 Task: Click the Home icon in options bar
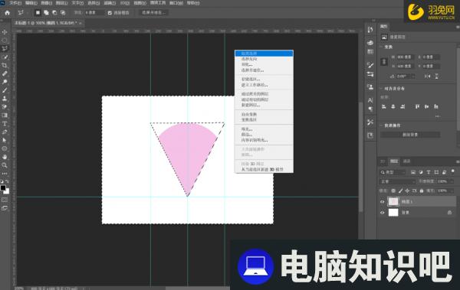click(7, 12)
